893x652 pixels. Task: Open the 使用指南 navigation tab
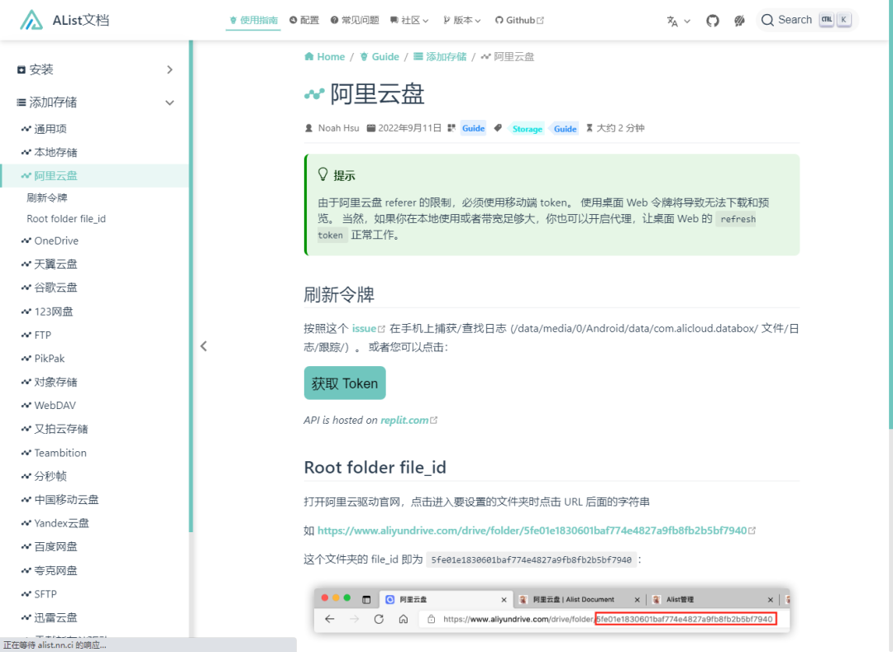(x=254, y=20)
